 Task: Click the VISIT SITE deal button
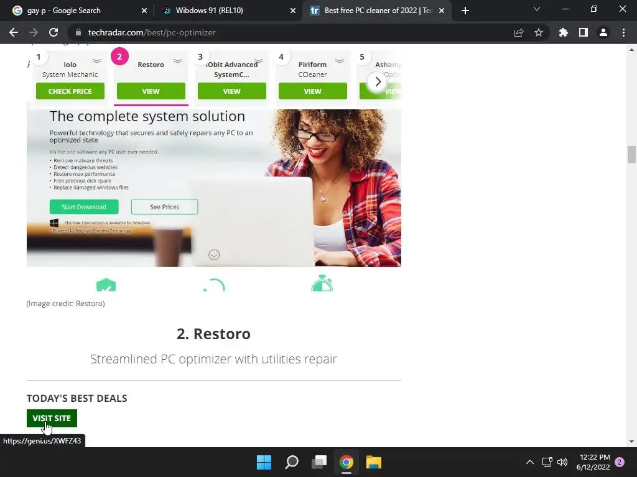point(52,418)
